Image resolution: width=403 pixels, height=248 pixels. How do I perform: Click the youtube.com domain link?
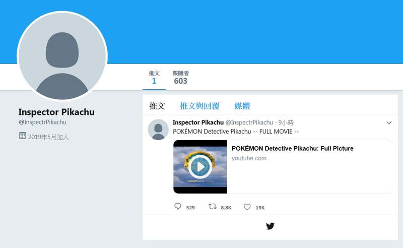(x=249, y=158)
